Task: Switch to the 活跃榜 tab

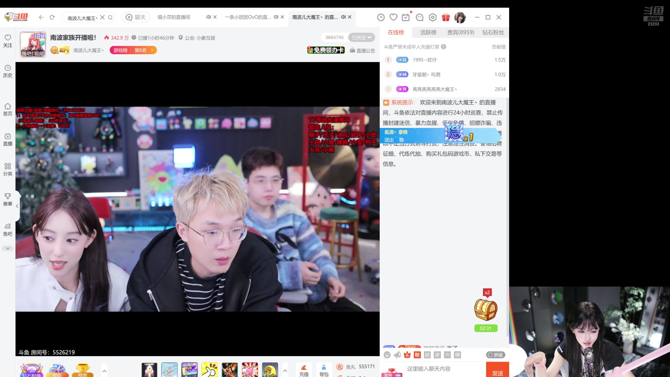Action: tap(428, 32)
